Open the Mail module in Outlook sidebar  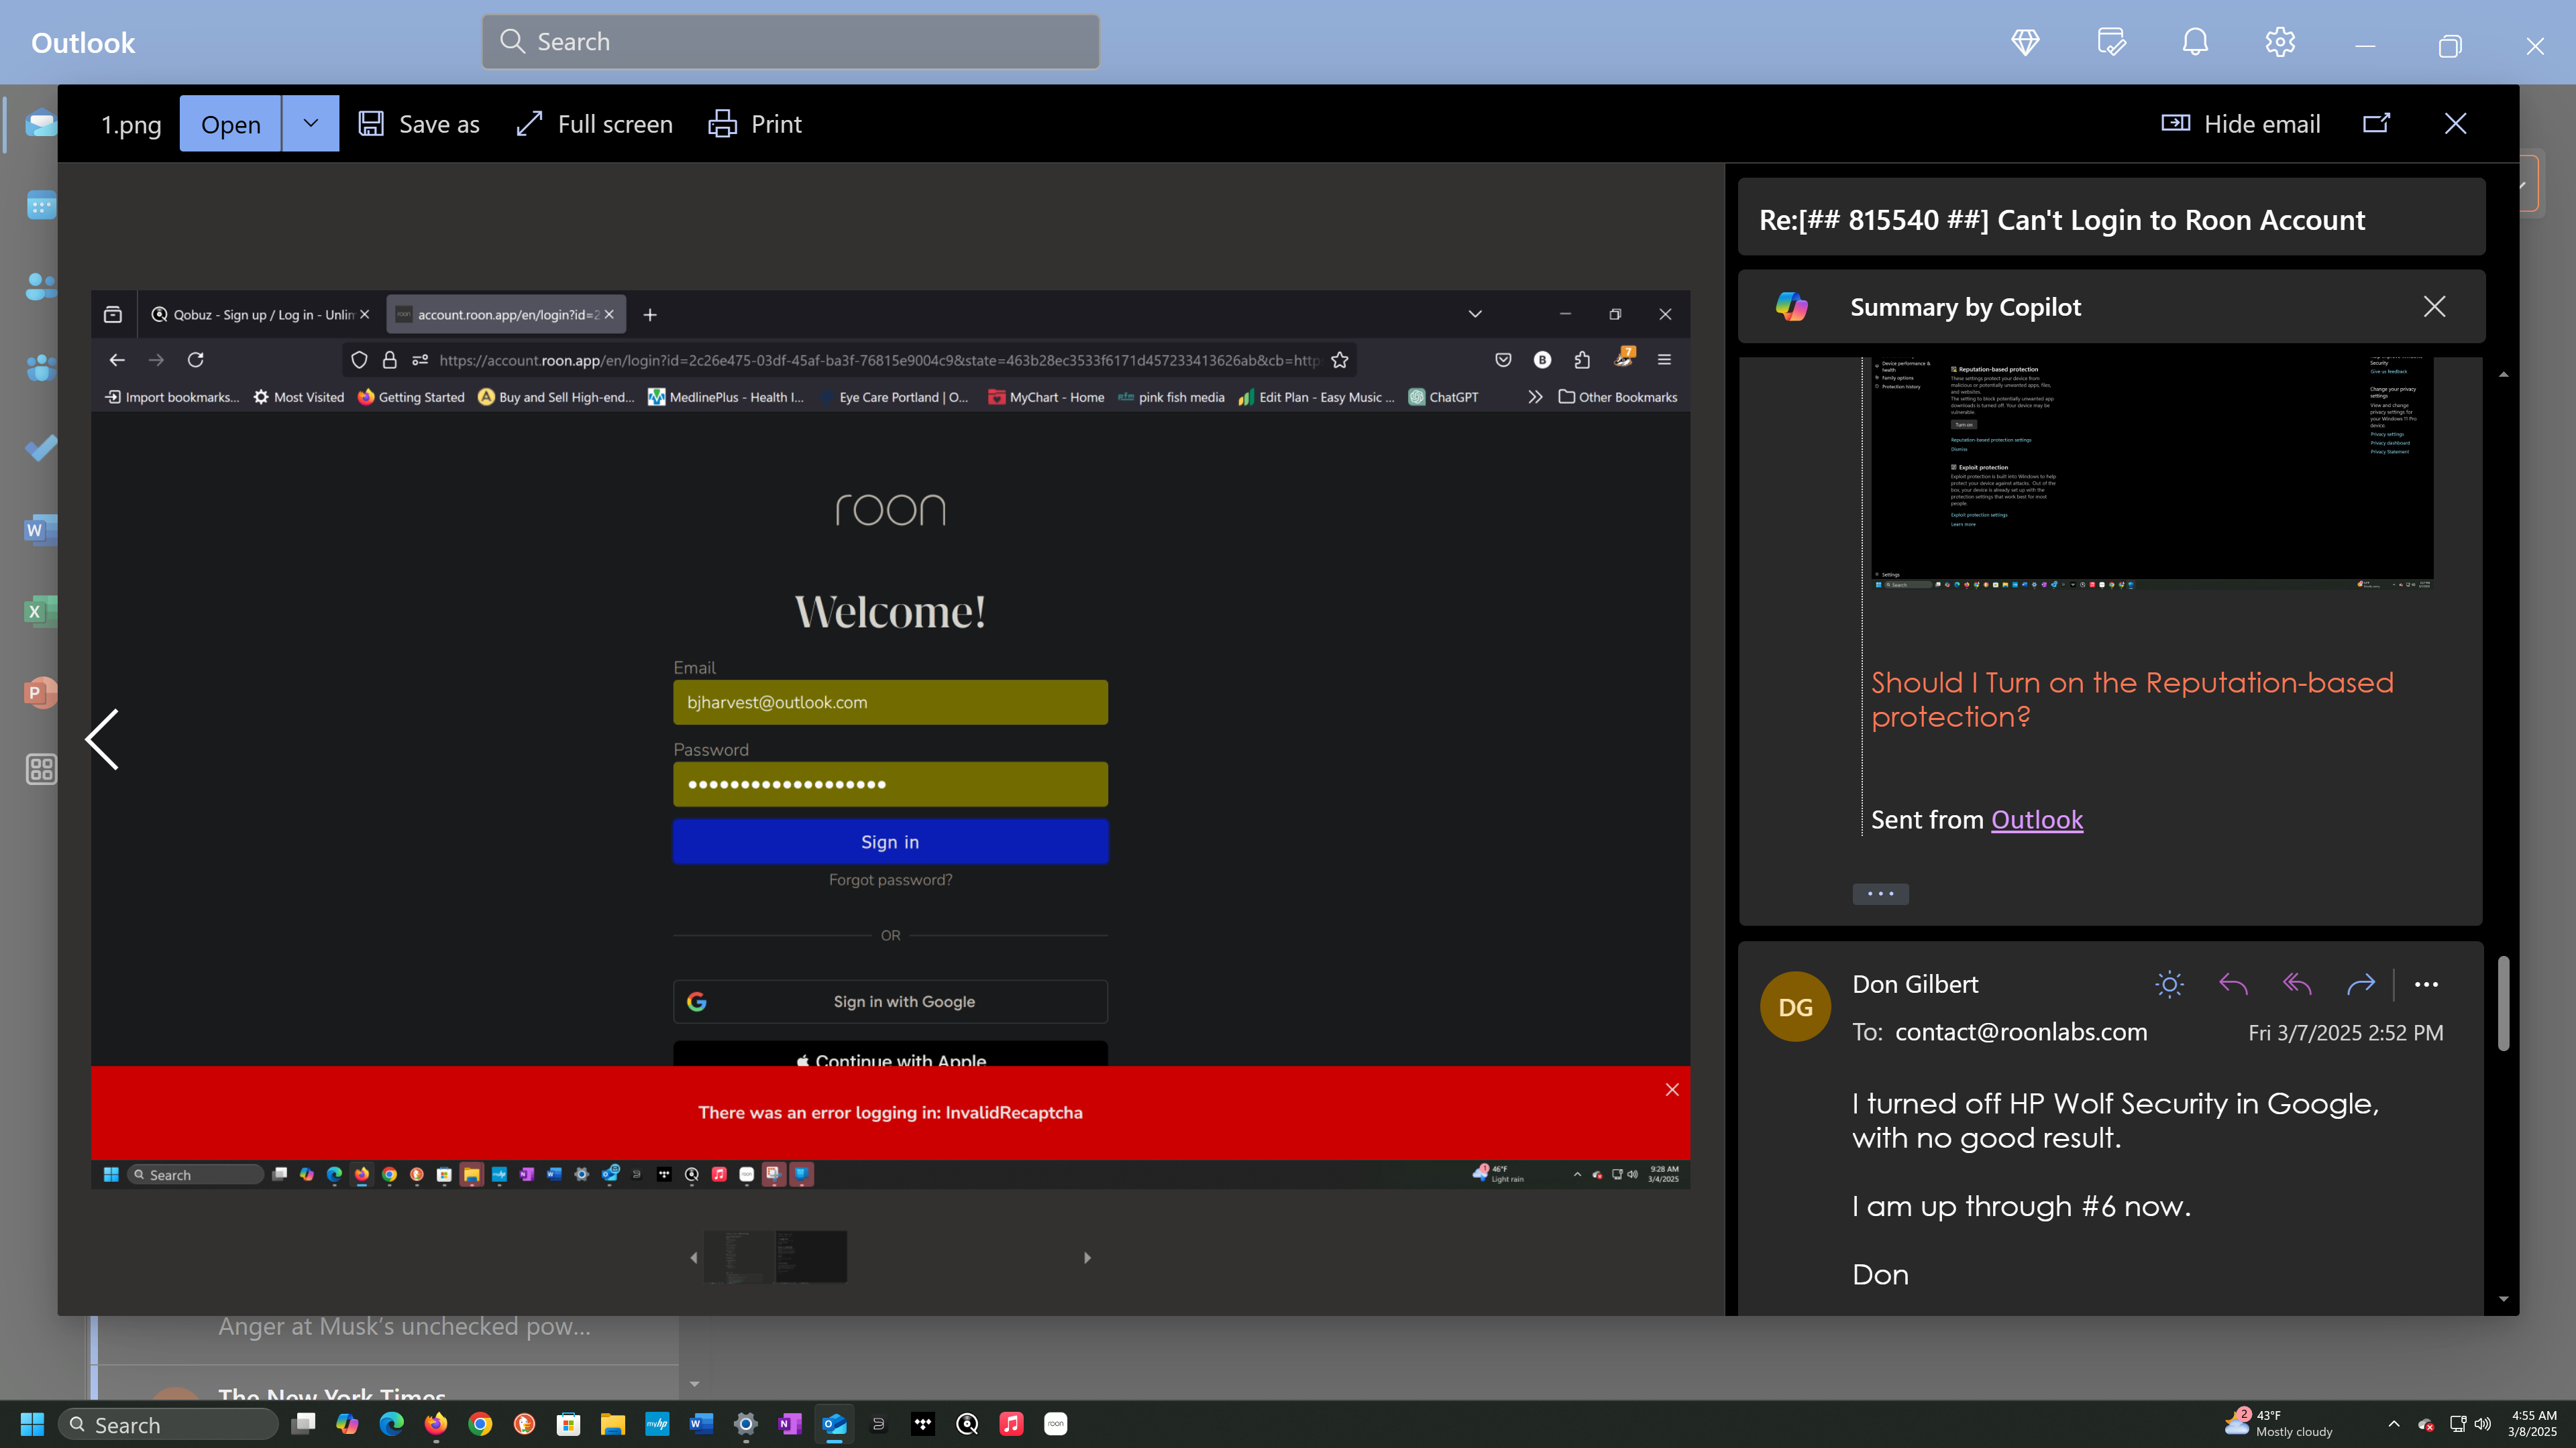[41, 124]
